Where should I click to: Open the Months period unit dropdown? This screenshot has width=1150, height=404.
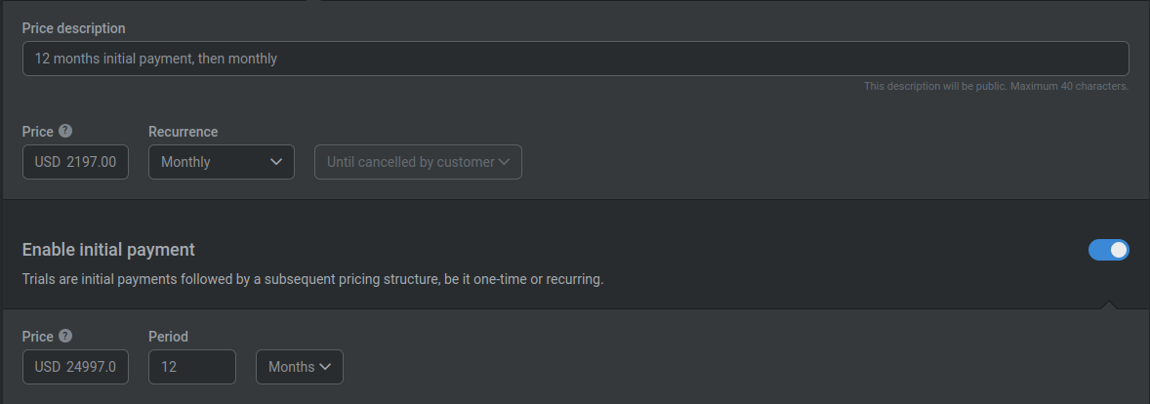coord(300,367)
